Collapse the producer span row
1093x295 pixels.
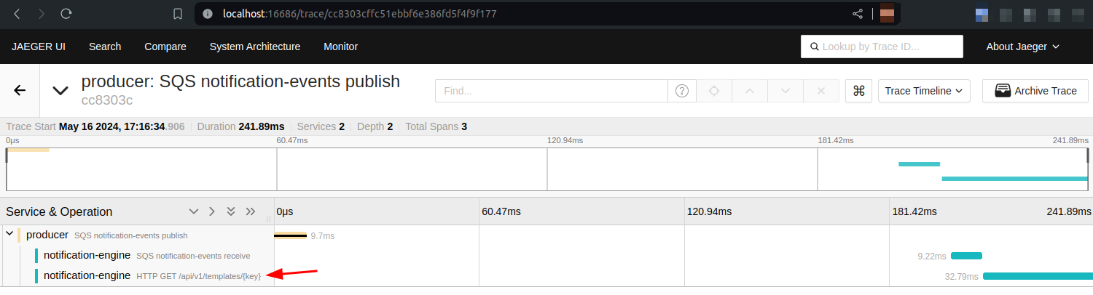pos(9,235)
